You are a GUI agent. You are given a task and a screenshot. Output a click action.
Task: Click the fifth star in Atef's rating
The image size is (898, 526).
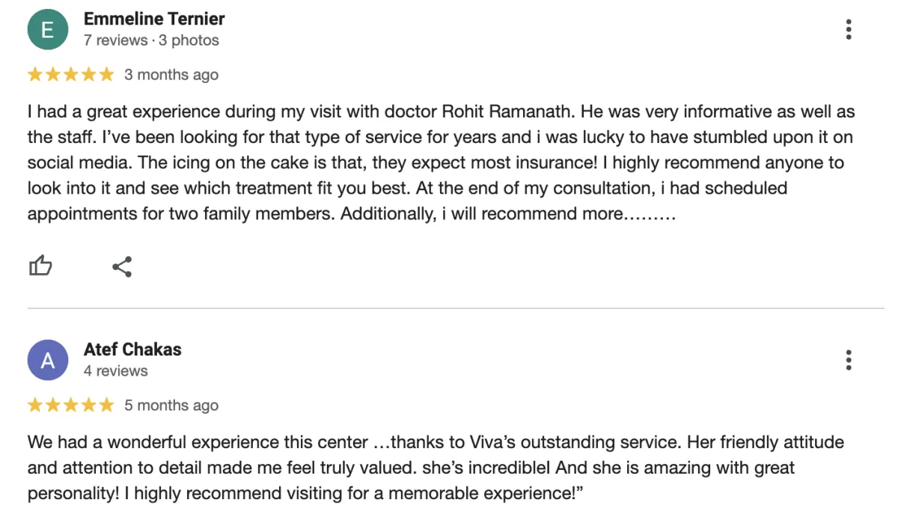(x=106, y=405)
